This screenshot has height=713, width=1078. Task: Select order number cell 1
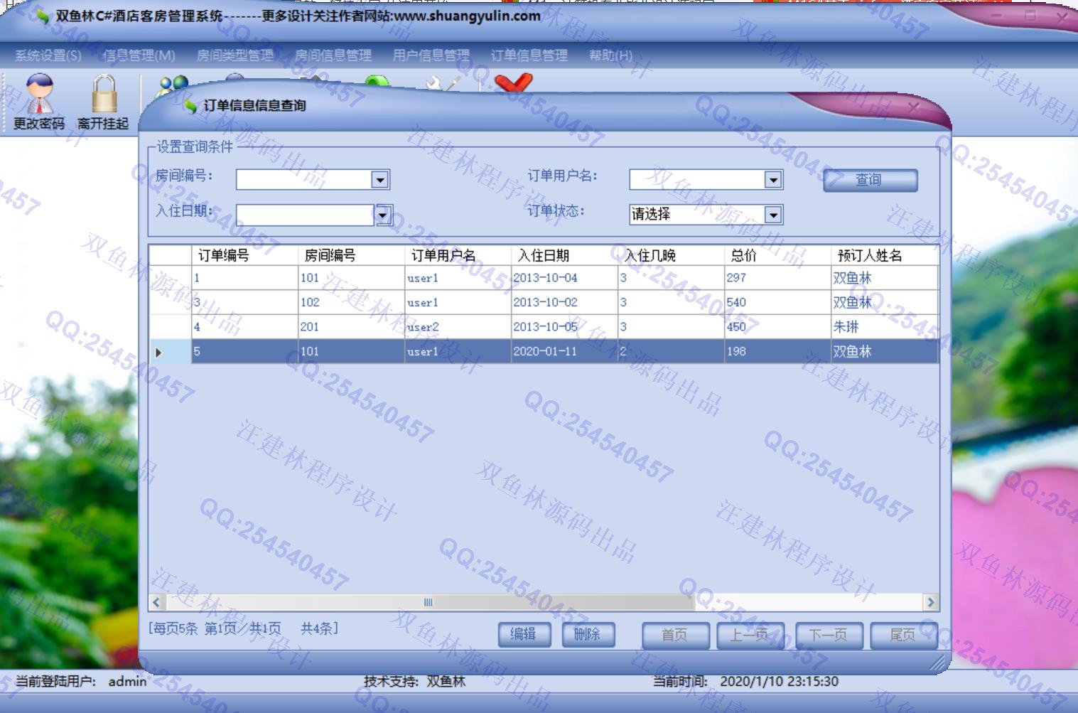(x=244, y=278)
